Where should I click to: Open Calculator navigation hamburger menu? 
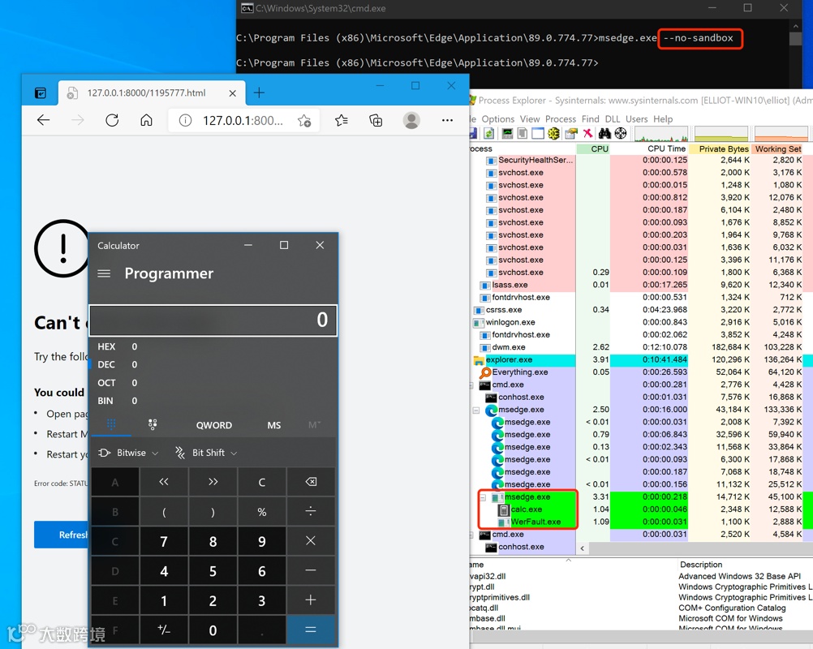[x=104, y=273]
